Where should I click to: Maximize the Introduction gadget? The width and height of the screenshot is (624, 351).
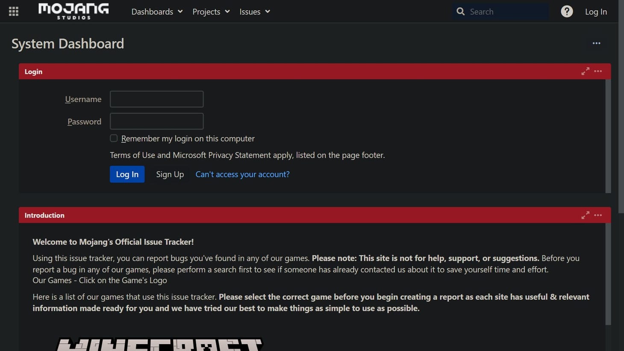coord(585,215)
